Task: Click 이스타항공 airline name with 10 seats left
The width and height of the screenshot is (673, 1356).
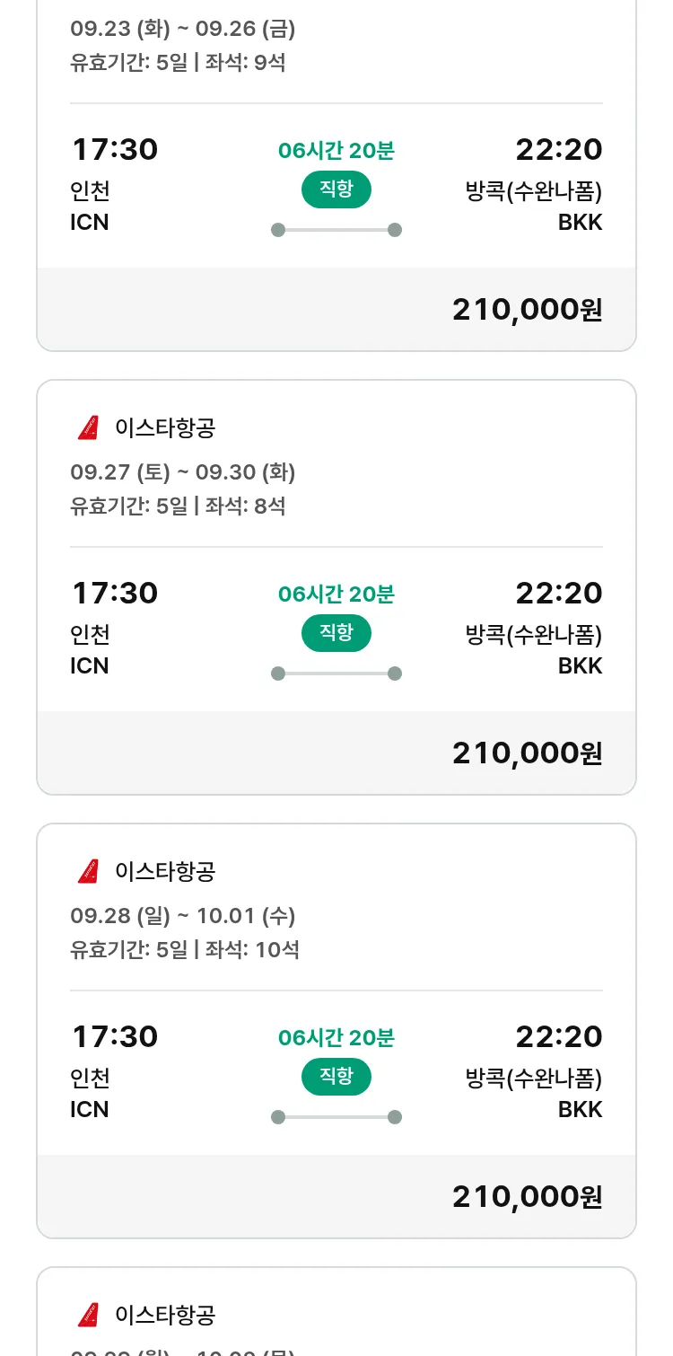Action: tap(165, 871)
